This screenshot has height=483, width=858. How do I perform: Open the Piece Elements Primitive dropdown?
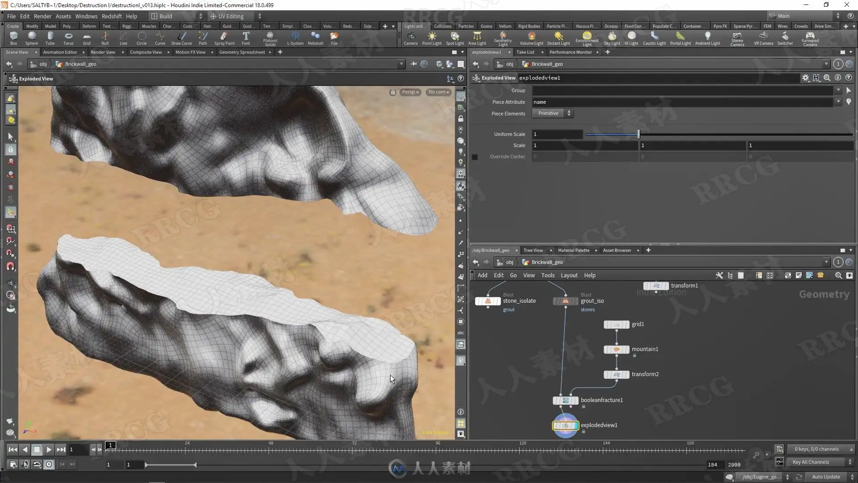click(552, 114)
